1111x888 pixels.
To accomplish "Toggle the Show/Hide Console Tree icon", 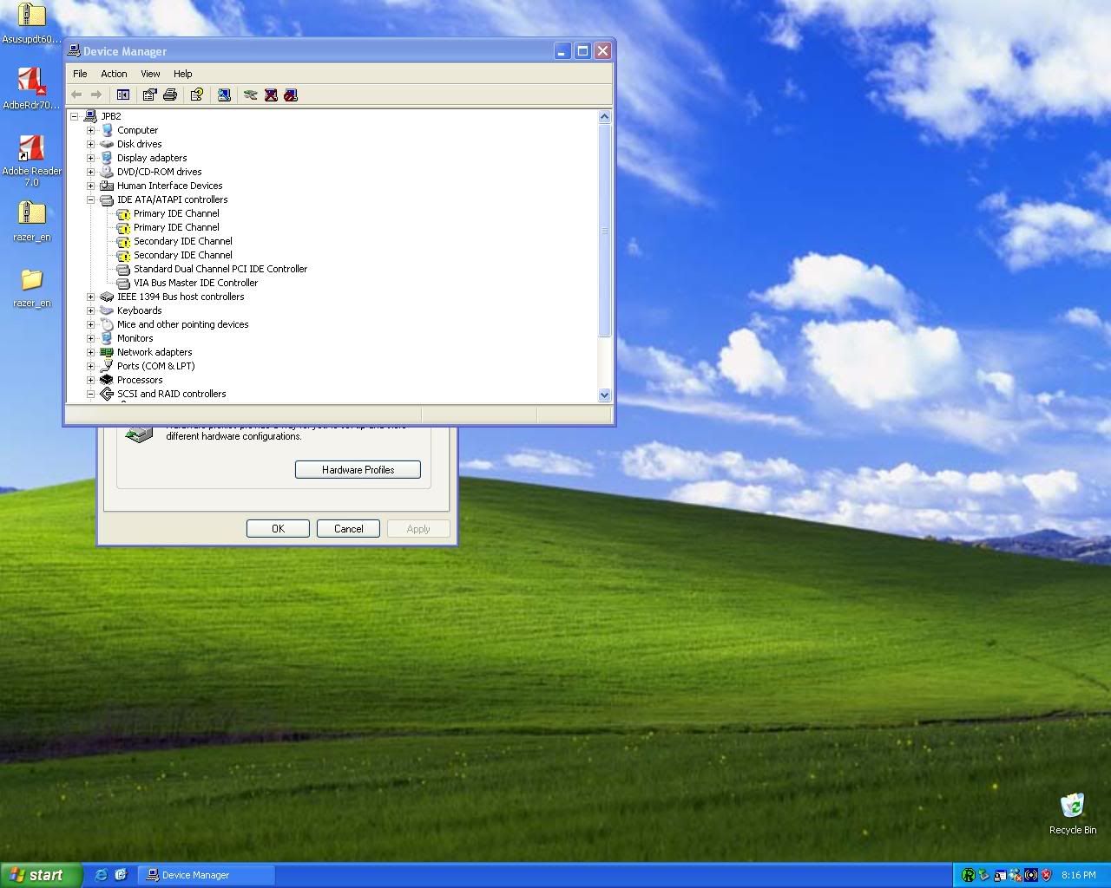I will pyautogui.click(x=123, y=95).
